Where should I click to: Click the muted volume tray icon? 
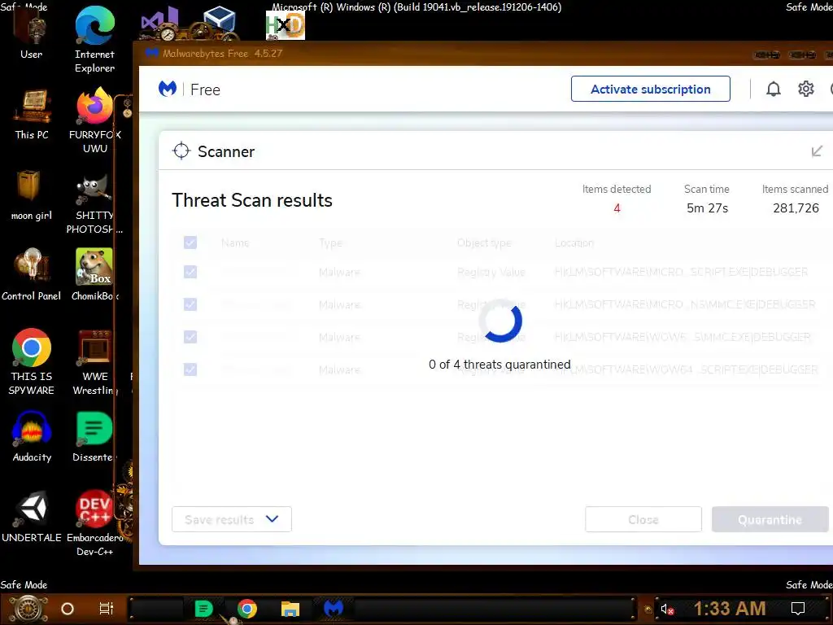667,609
